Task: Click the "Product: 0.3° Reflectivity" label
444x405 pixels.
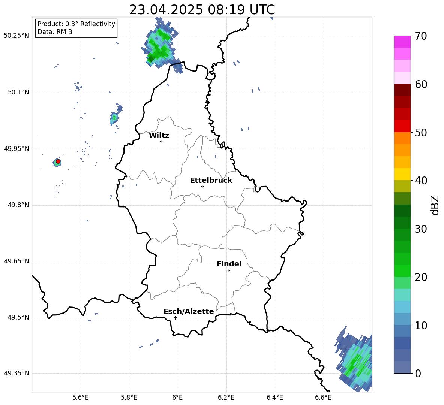Action: pos(76,24)
